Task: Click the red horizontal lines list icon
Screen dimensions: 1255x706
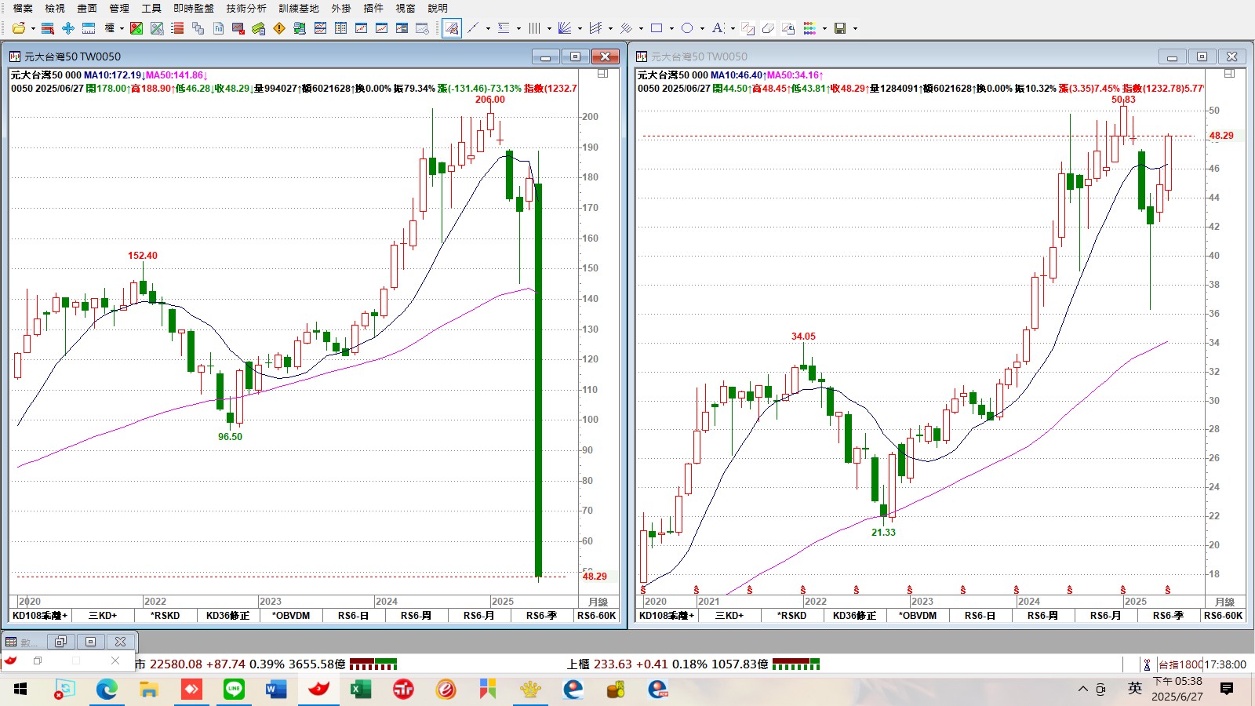Action: (x=177, y=28)
